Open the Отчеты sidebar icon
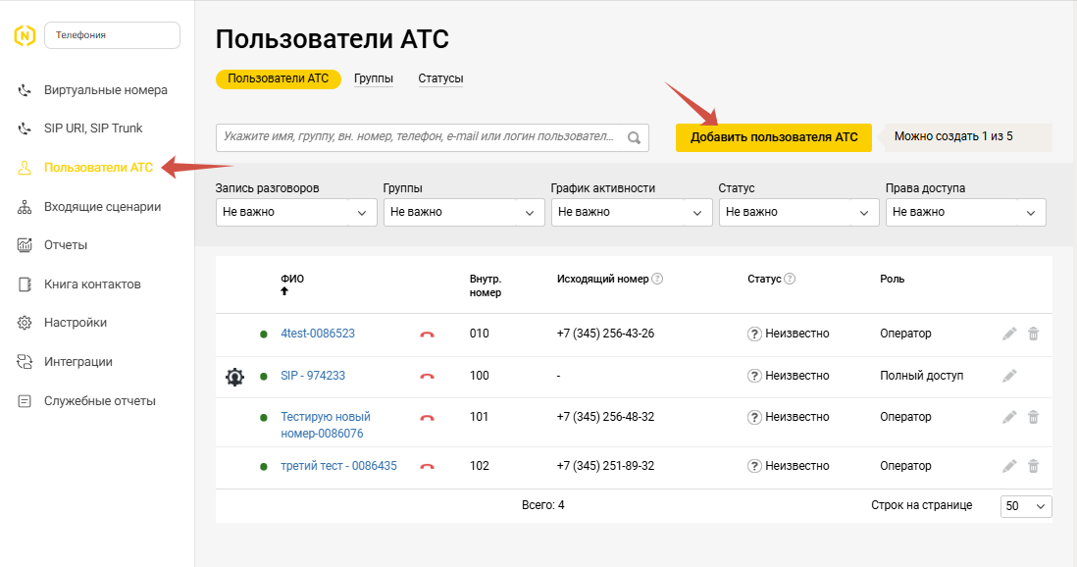Image resolution: width=1077 pixels, height=567 pixels. pos(23,245)
